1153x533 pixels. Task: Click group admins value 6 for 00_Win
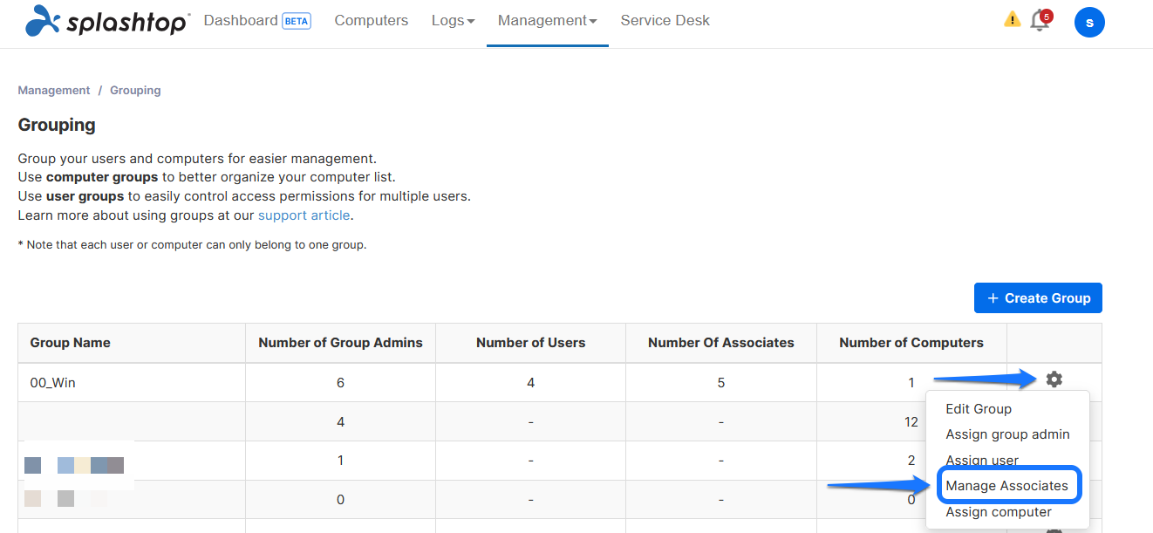(x=340, y=382)
